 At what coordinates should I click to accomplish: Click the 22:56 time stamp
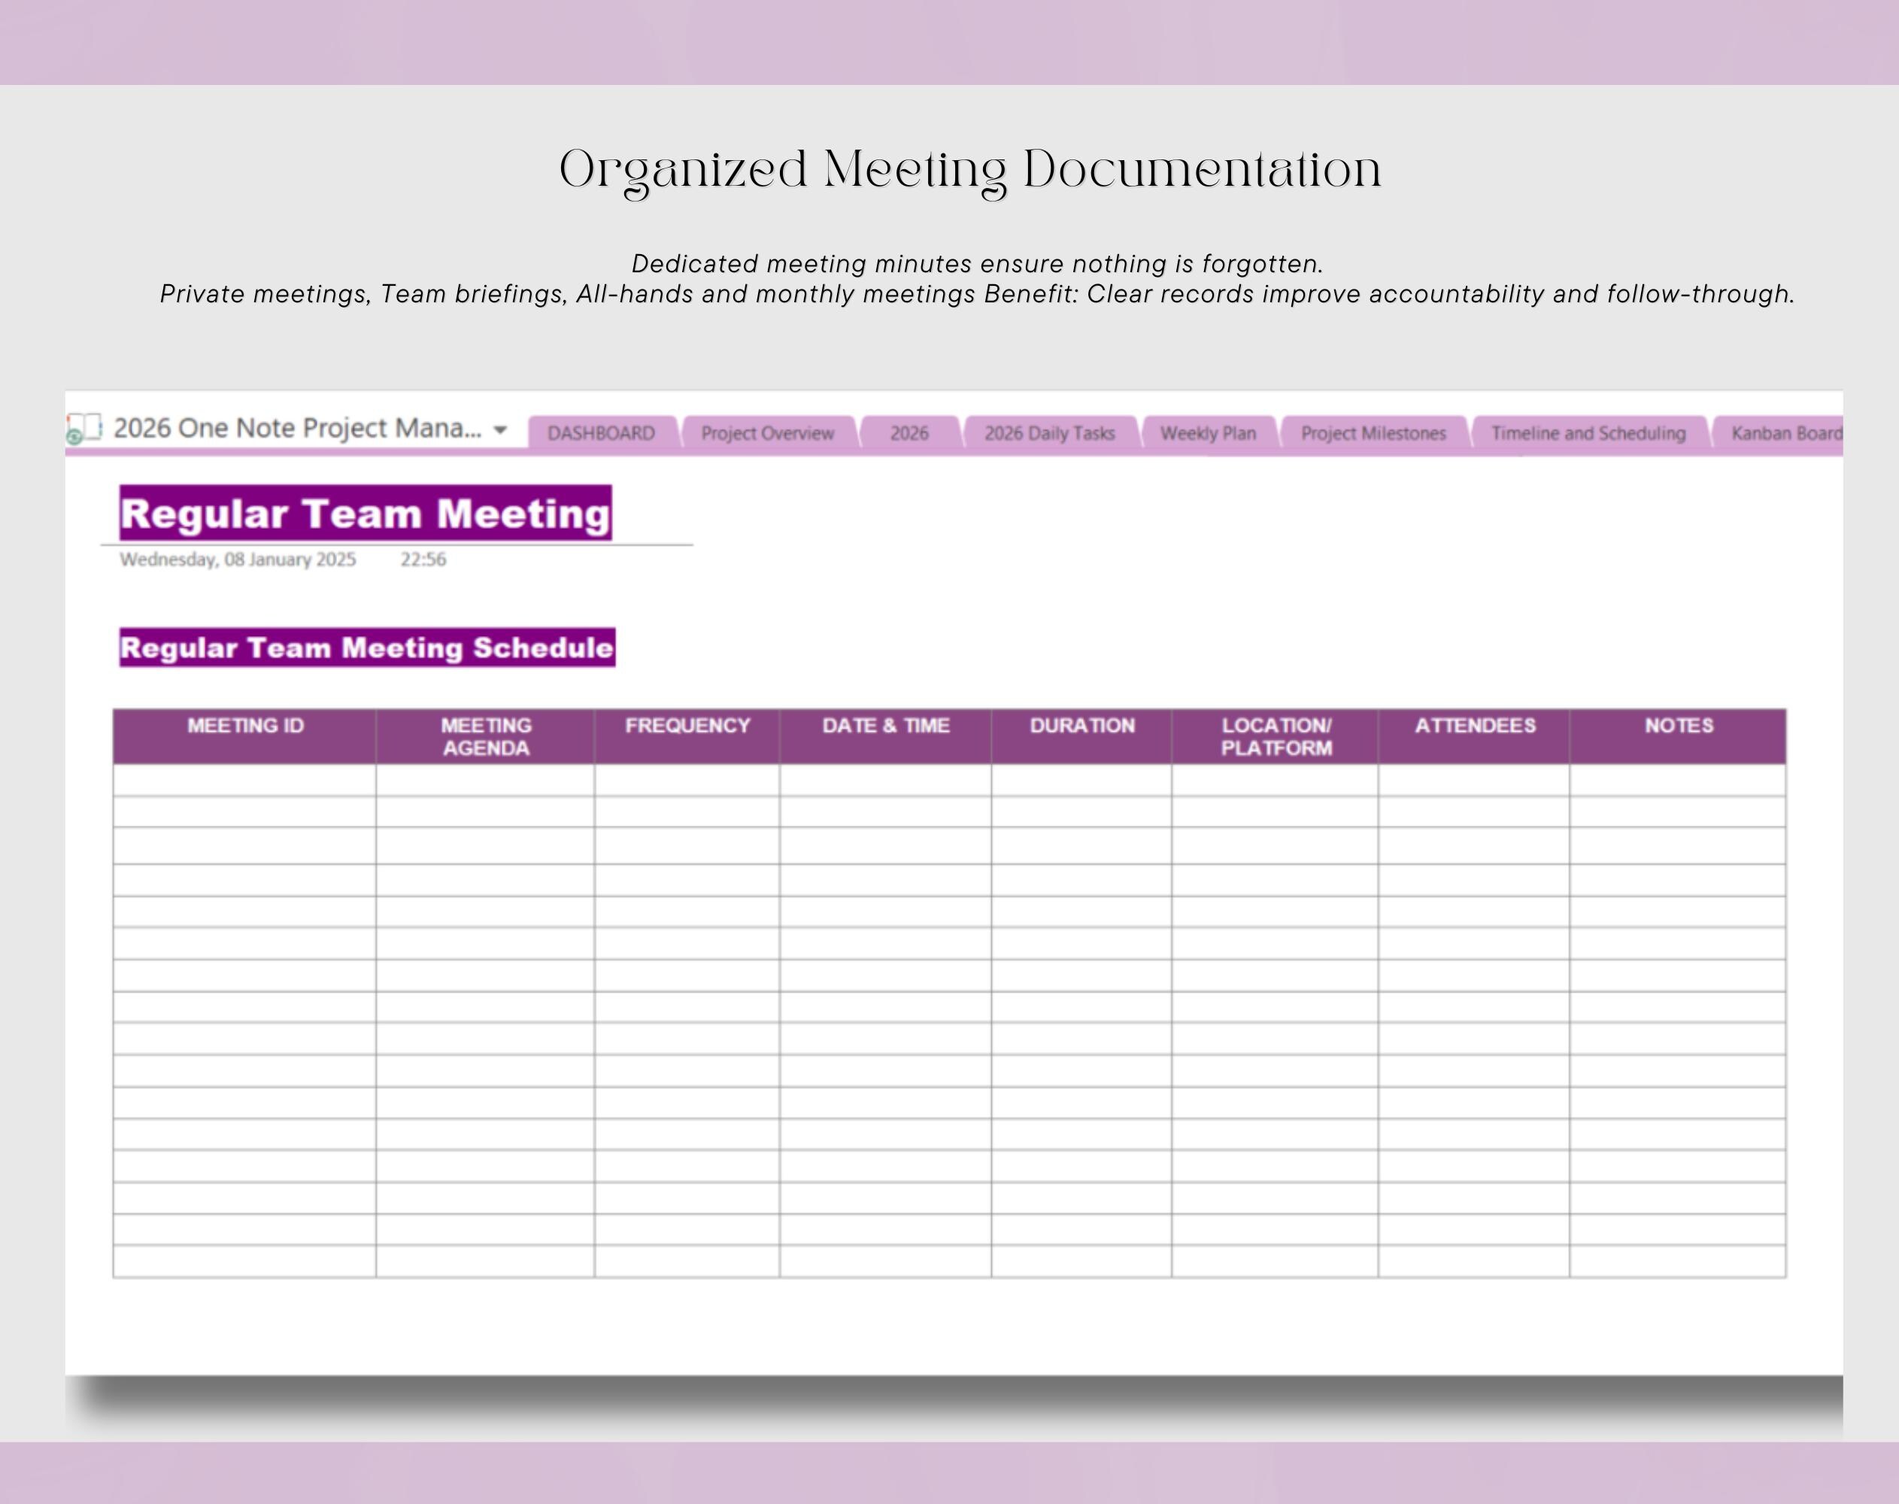click(x=423, y=559)
